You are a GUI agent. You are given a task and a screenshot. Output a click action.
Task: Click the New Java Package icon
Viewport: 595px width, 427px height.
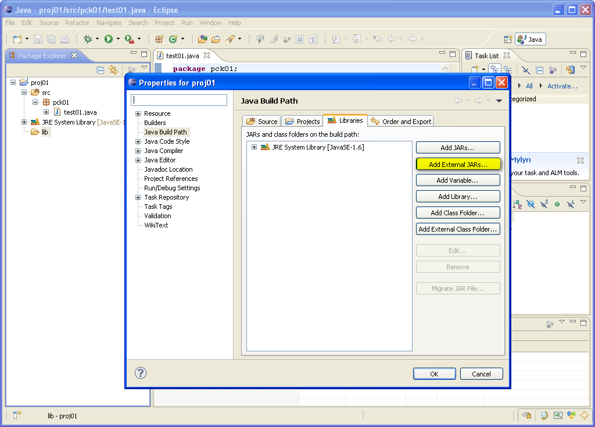(x=159, y=39)
